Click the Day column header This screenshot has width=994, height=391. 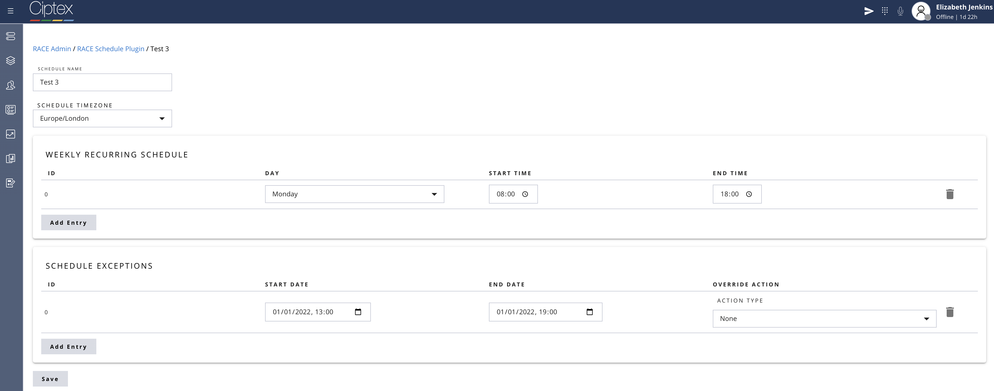pyautogui.click(x=272, y=173)
